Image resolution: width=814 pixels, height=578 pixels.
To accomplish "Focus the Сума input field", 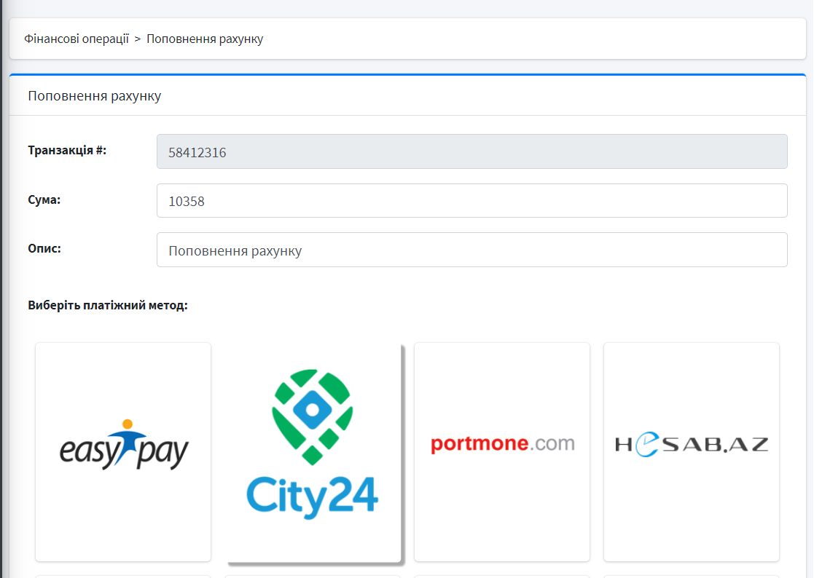I will (x=472, y=201).
